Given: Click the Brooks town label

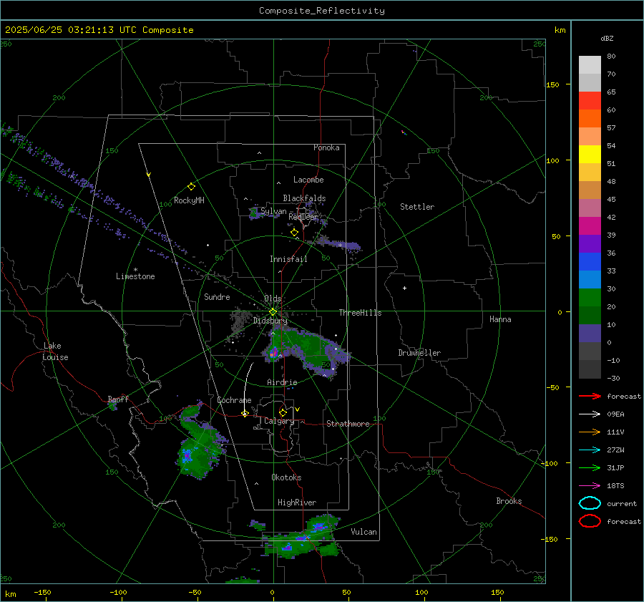Looking at the screenshot, I should (x=509, y=501).
